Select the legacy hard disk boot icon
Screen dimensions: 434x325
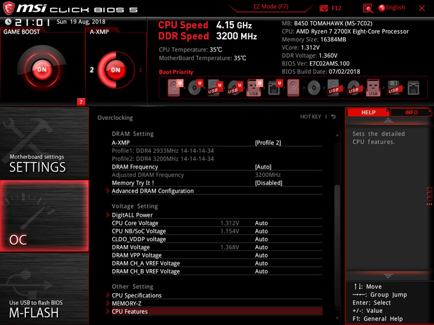point(293,88)
